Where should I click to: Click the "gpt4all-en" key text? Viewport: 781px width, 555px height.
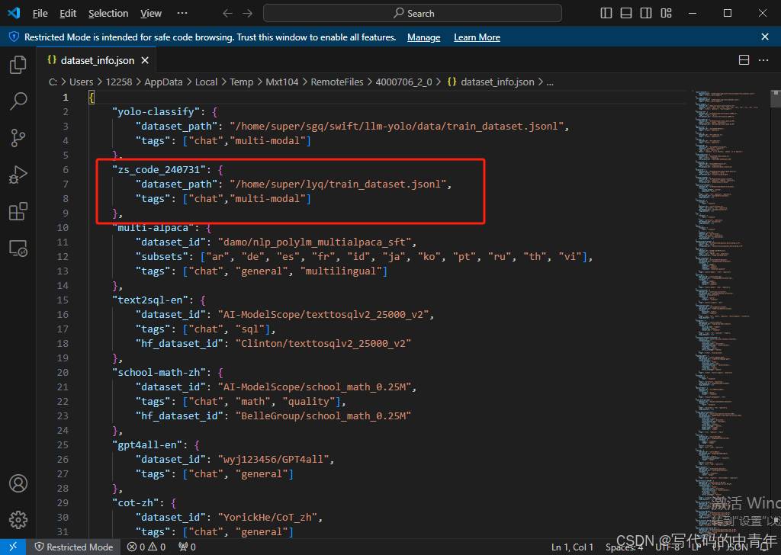coord(147,445)
